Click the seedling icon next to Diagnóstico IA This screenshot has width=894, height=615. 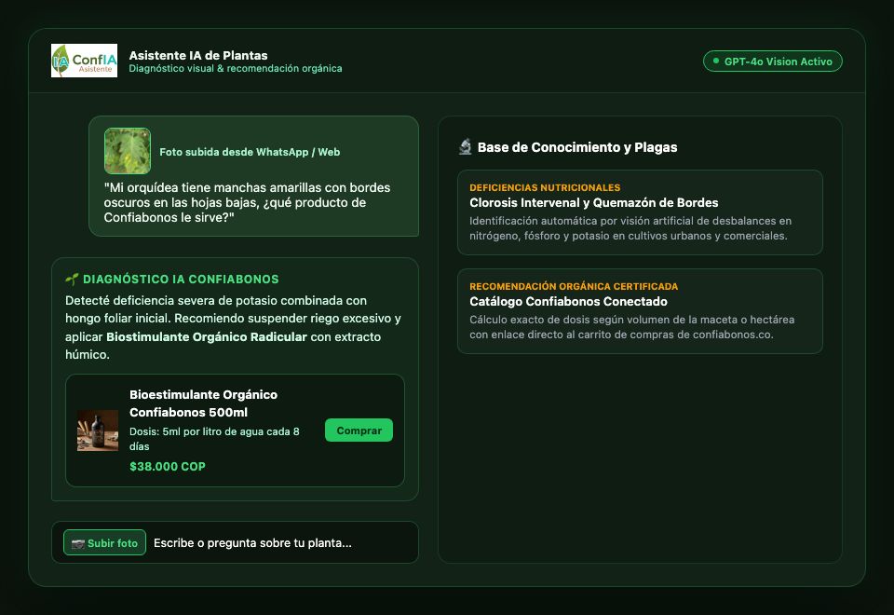click(x=72, y=279)
